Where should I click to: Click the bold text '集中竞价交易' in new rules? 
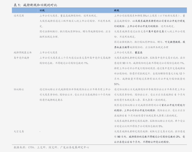tap(156, 32)
